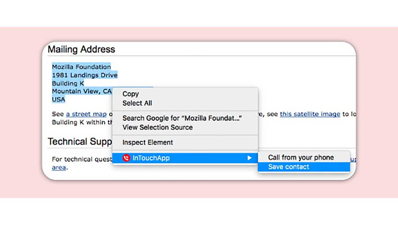
Task: Choose Copy from the context menu
Action: [x=131, y=94]
